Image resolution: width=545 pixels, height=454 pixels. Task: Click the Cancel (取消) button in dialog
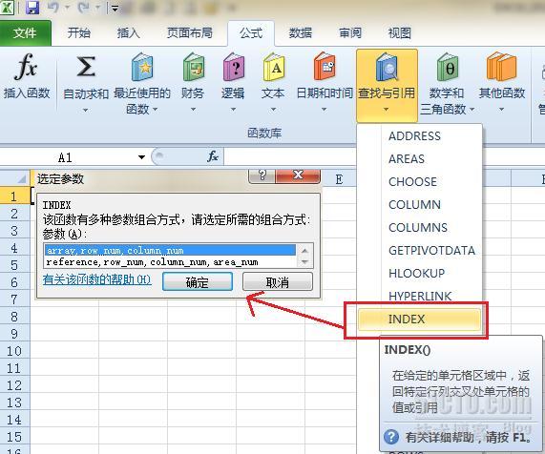pos(278,281)
